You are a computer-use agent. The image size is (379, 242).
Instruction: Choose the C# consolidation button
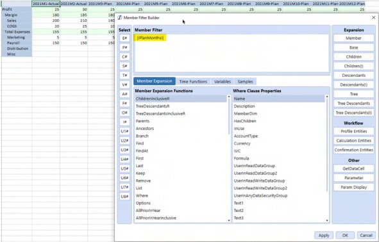coord(124,57)
